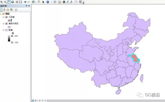Close the table of contents panel
The image size is (165, 102).
(29, 6)
